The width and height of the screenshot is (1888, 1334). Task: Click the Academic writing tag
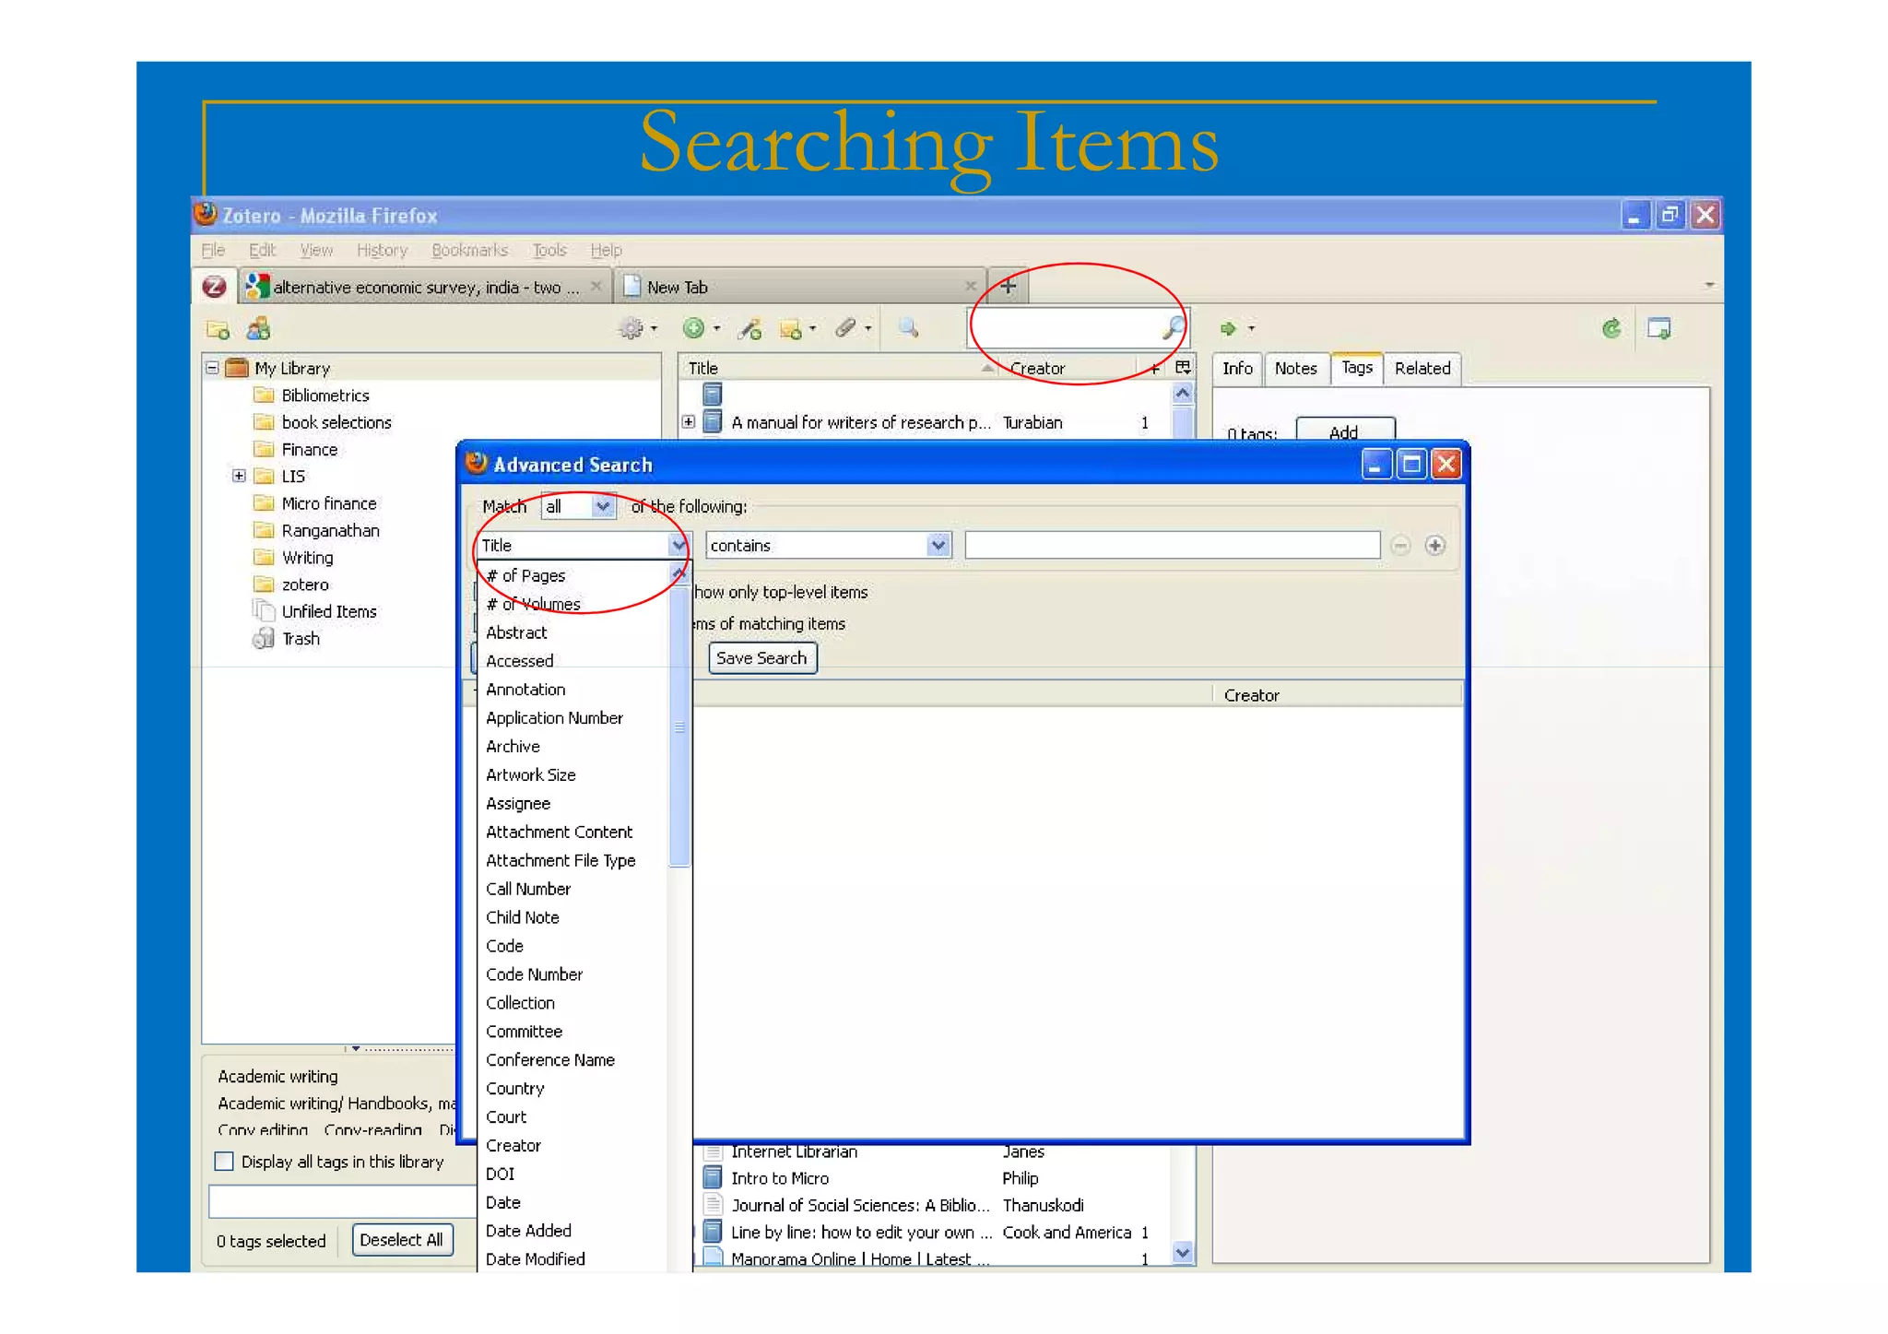(277, 1076)
